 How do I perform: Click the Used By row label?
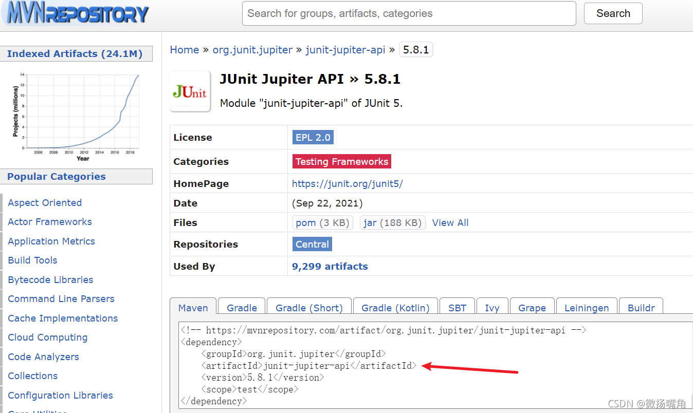(194, 266)
